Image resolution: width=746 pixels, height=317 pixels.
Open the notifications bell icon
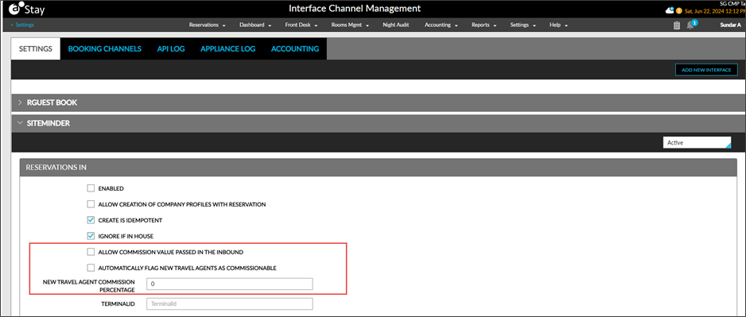tap(690, 25)
